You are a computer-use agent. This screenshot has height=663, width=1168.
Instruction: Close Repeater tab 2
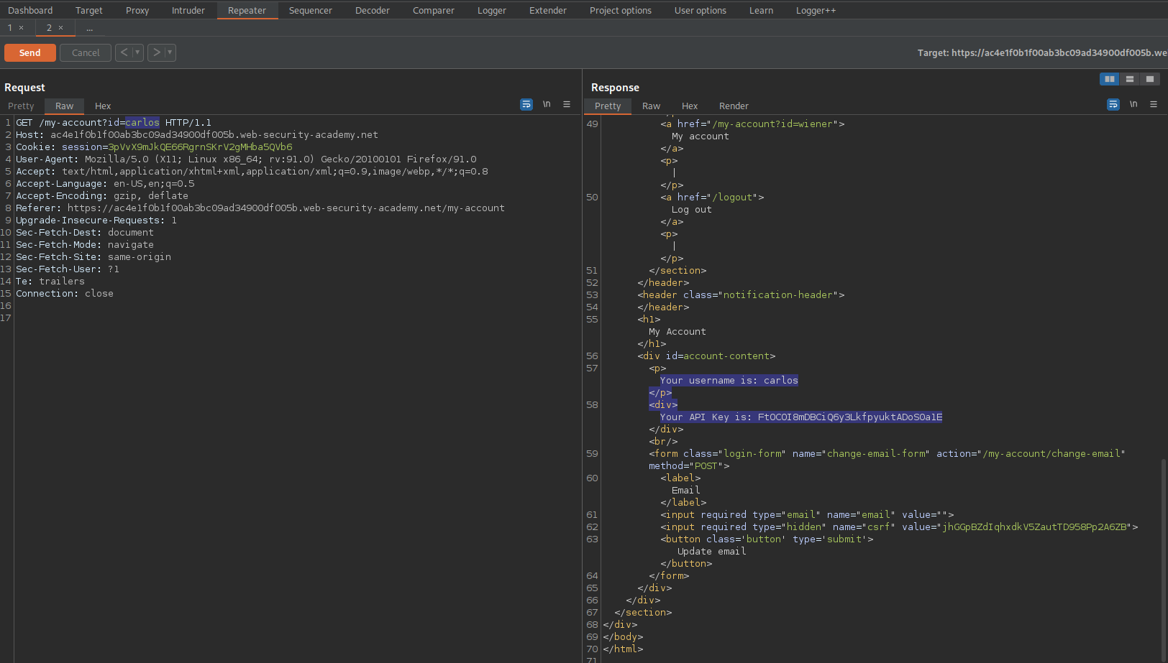tap(61, 28)
